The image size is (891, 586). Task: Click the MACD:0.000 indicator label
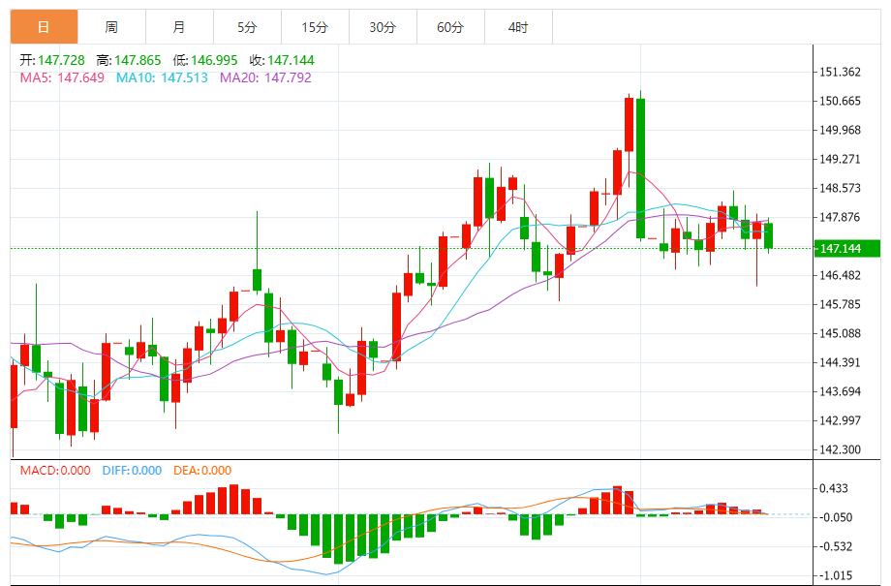[x=55, y=471]
